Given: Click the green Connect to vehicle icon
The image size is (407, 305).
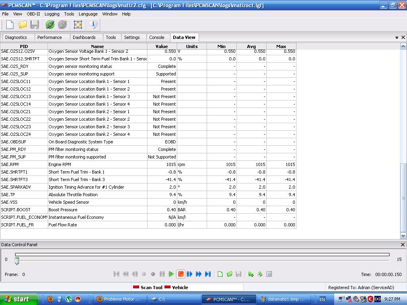Looking at the screenshot, I should click(x=50, y=25).
